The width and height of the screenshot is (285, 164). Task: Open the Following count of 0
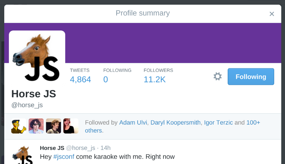click(117, 76)
